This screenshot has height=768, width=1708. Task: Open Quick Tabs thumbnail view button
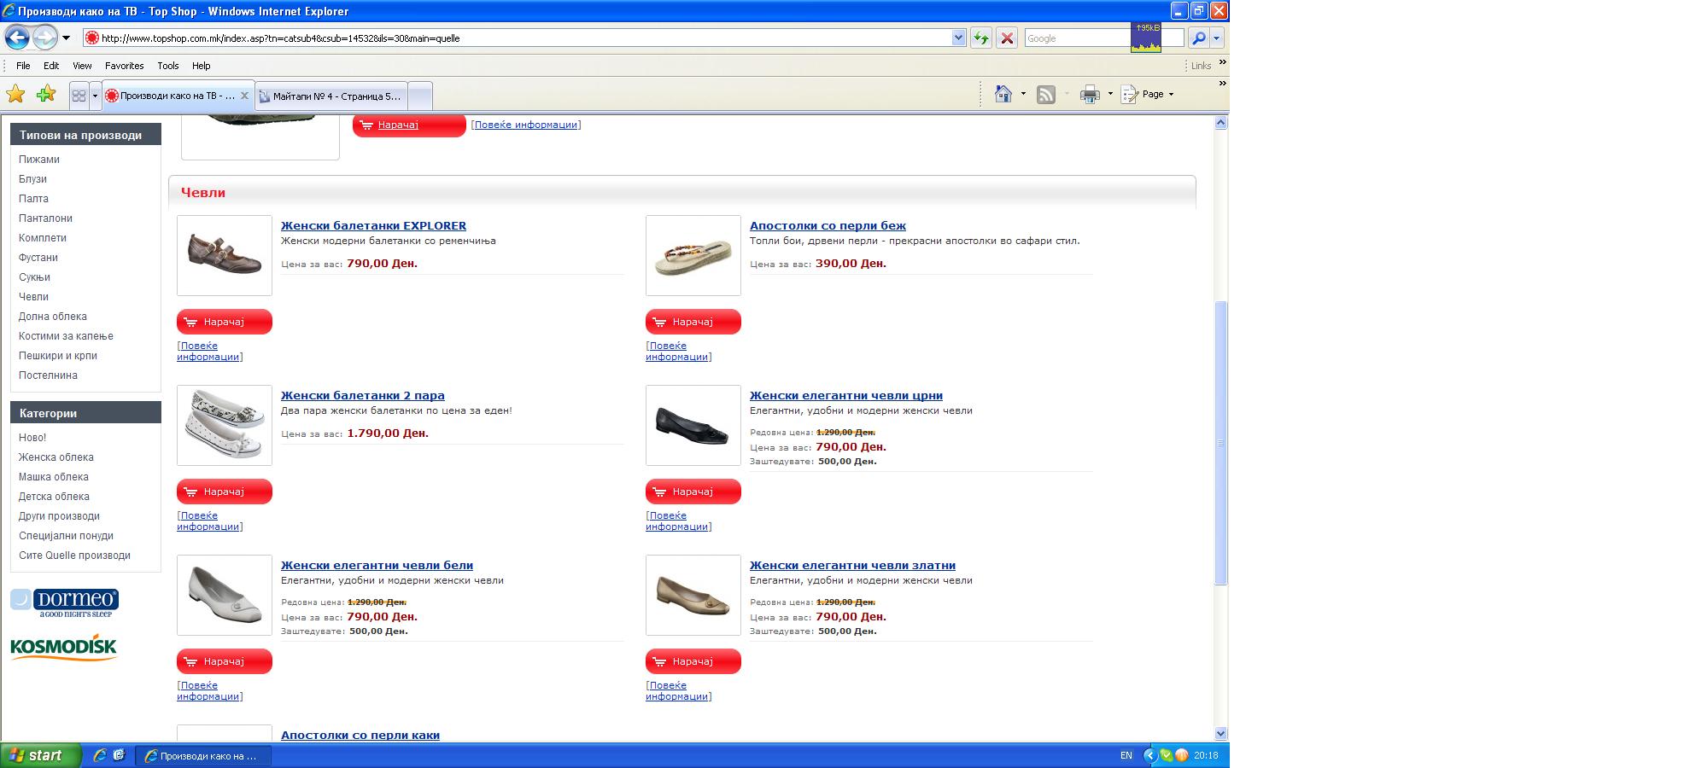[79, 96]
